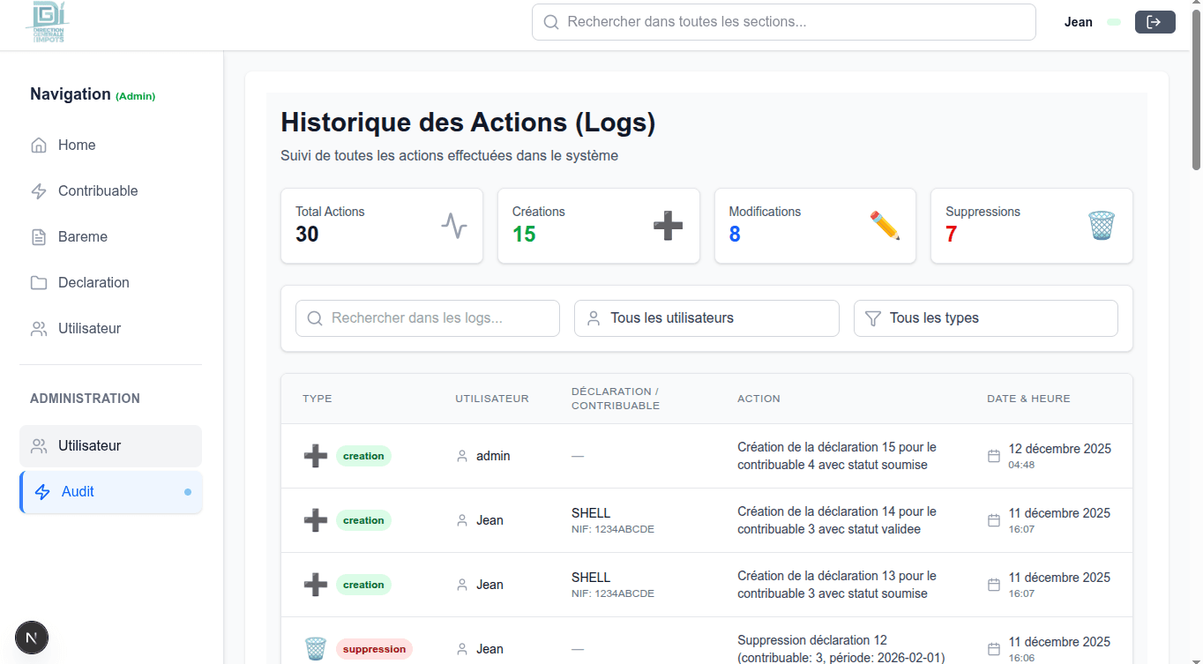Click the Jean username in header

[1079, 22]
